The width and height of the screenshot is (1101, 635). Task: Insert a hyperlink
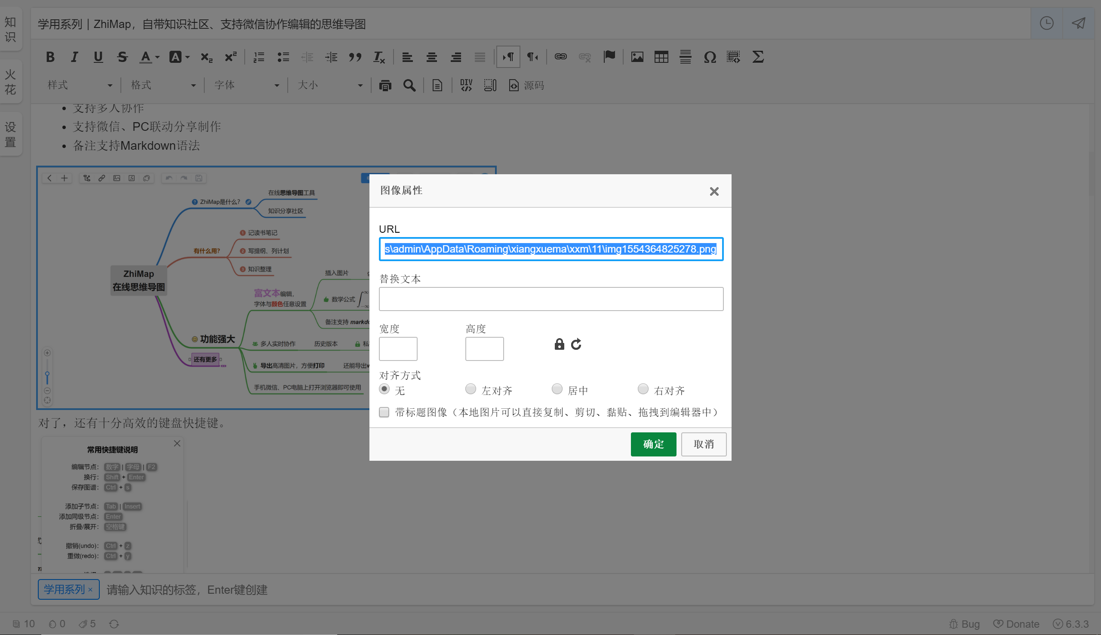(x=560, y=57)
